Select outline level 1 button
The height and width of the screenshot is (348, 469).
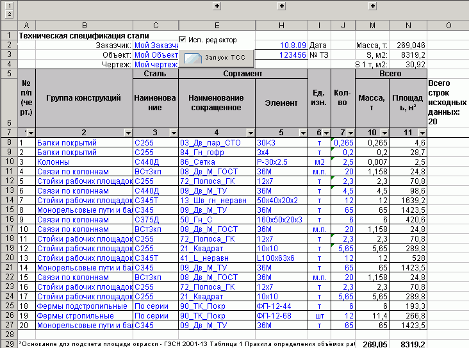pos(9,5)
